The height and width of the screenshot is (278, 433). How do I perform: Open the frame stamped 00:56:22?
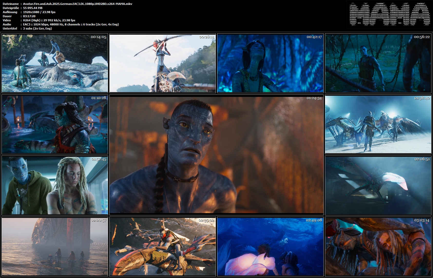pos(378,63)
